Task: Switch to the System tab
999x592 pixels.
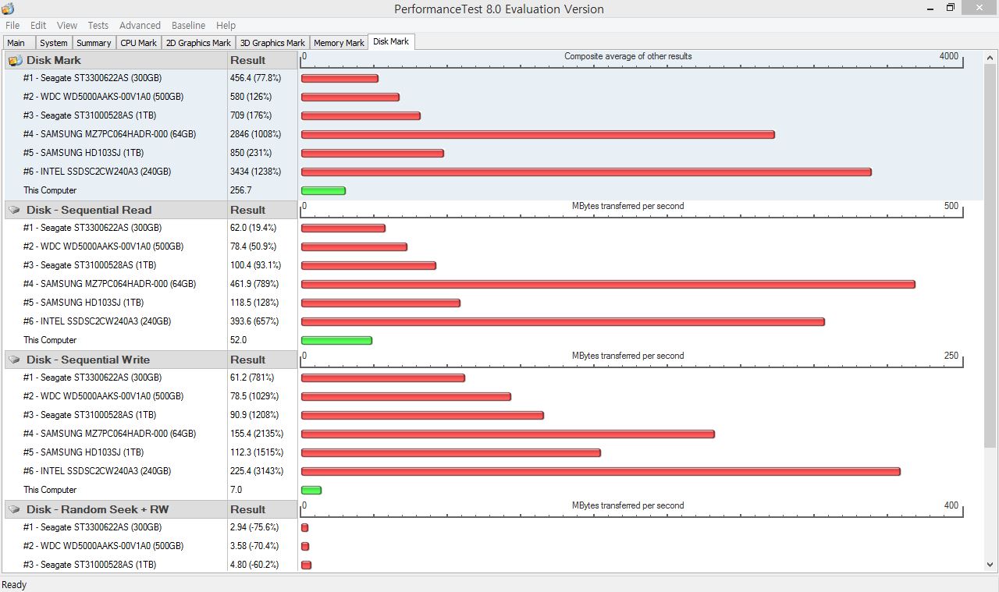Action: point(54,43)
